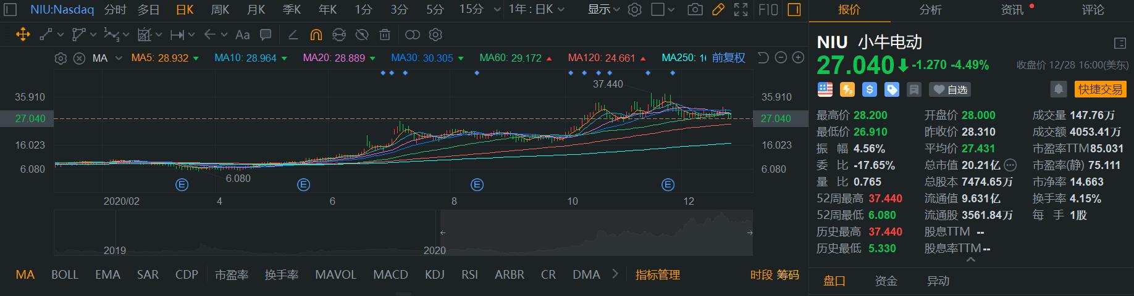Expand the wave line tool dropdown
The height and width of the screenshot is (296, 1134).
[x=125, y=35]
